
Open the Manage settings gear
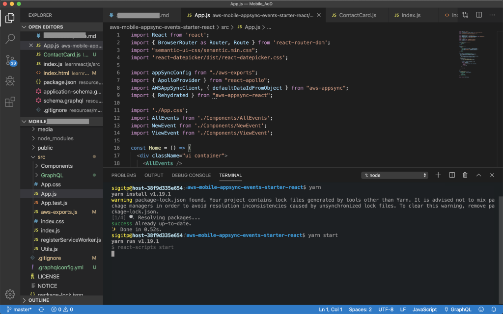click(10, 294)
